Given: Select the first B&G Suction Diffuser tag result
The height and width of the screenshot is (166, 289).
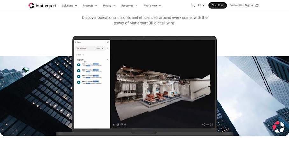Looking at the screenshot, I should [89, 65].
